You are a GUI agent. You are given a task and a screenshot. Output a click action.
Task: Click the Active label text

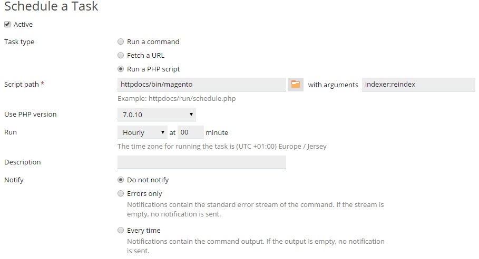coord(23,24)
